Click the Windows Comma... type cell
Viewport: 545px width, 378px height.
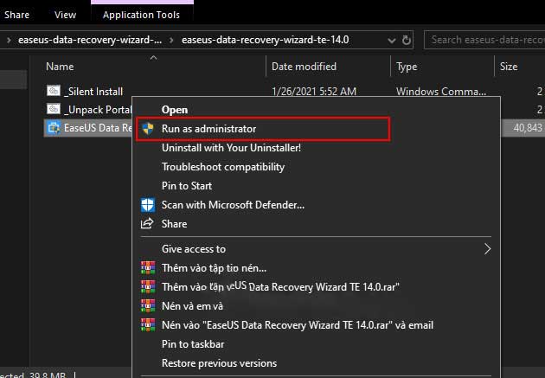441,92
